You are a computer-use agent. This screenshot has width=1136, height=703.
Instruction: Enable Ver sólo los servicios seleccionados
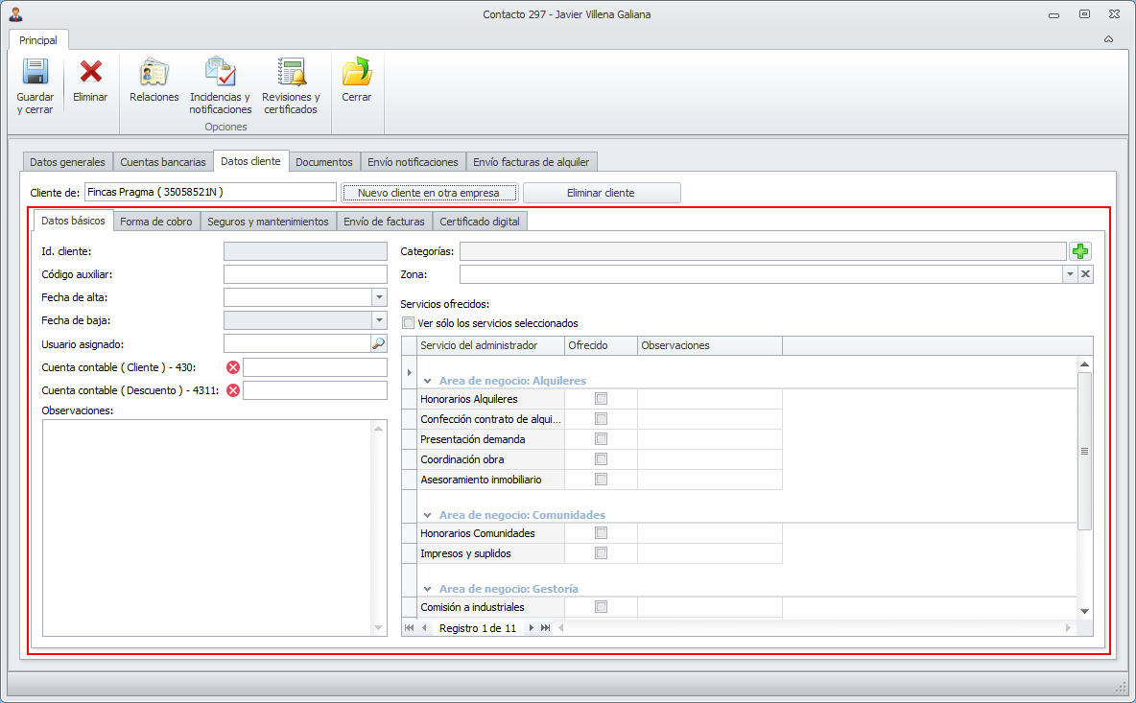click(409, 323)
